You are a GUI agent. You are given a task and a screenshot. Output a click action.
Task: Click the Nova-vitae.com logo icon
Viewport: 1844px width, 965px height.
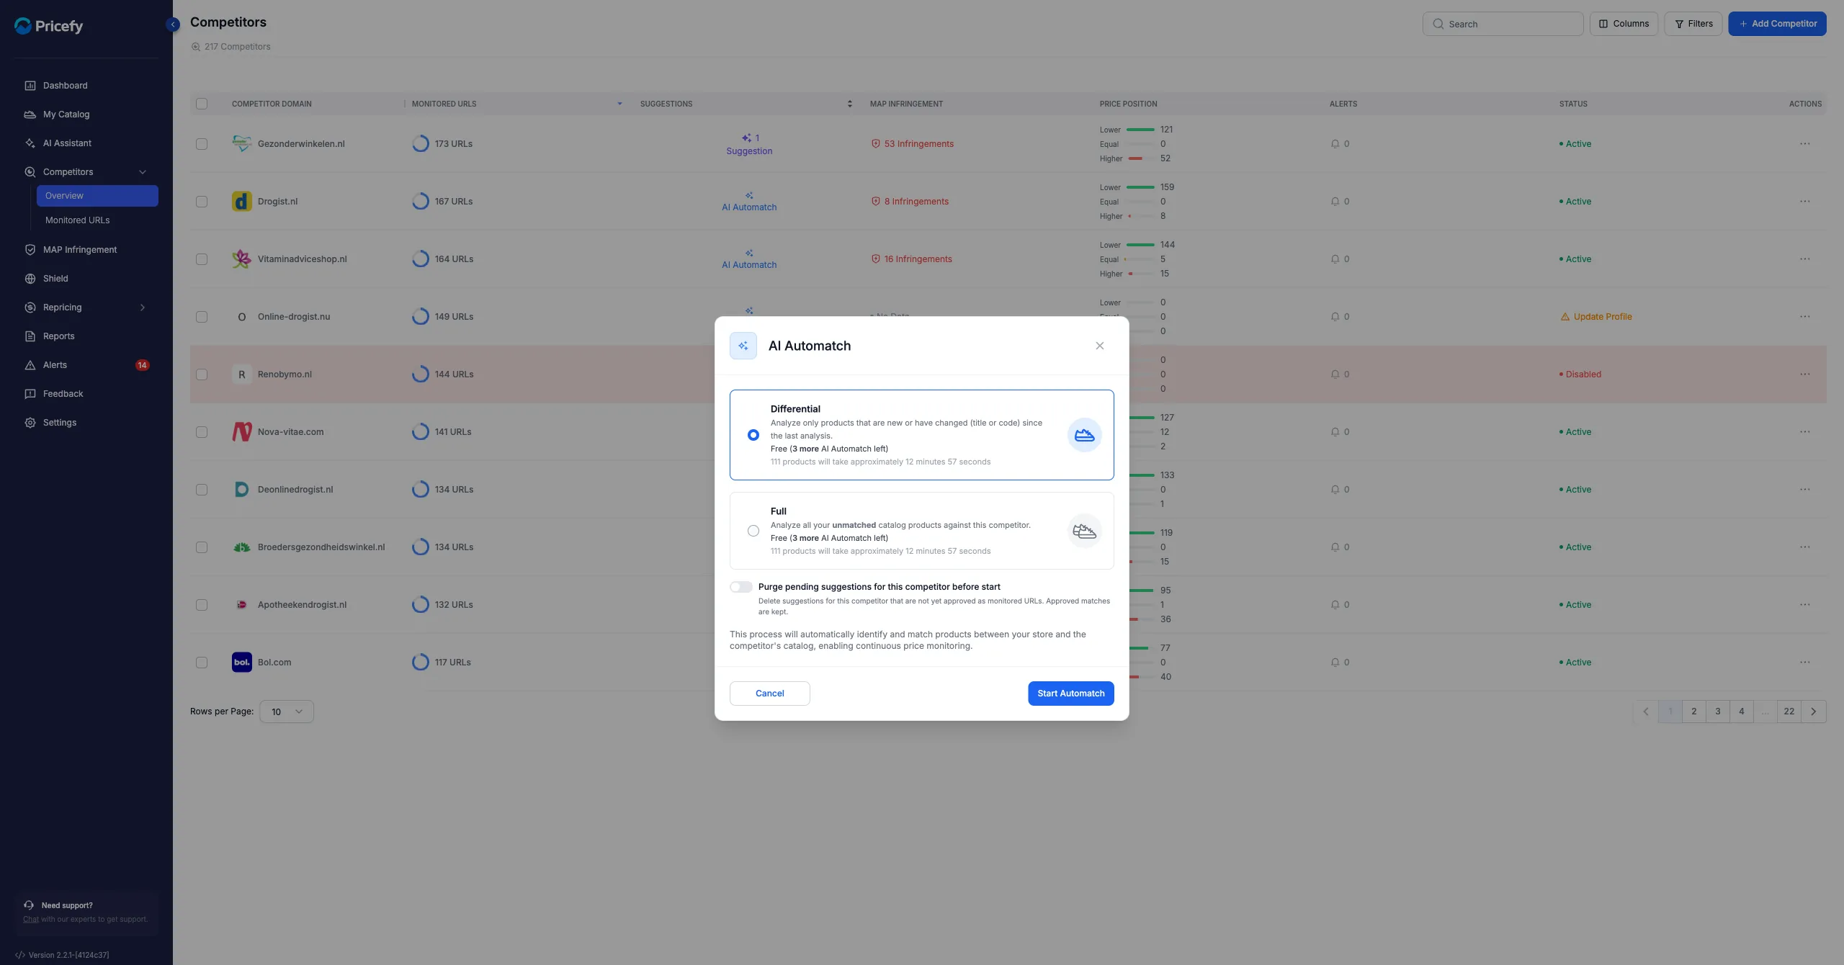pyautogui.click(x=242, y=432)
